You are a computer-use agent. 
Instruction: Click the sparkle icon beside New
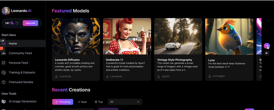tap(79, 102)
